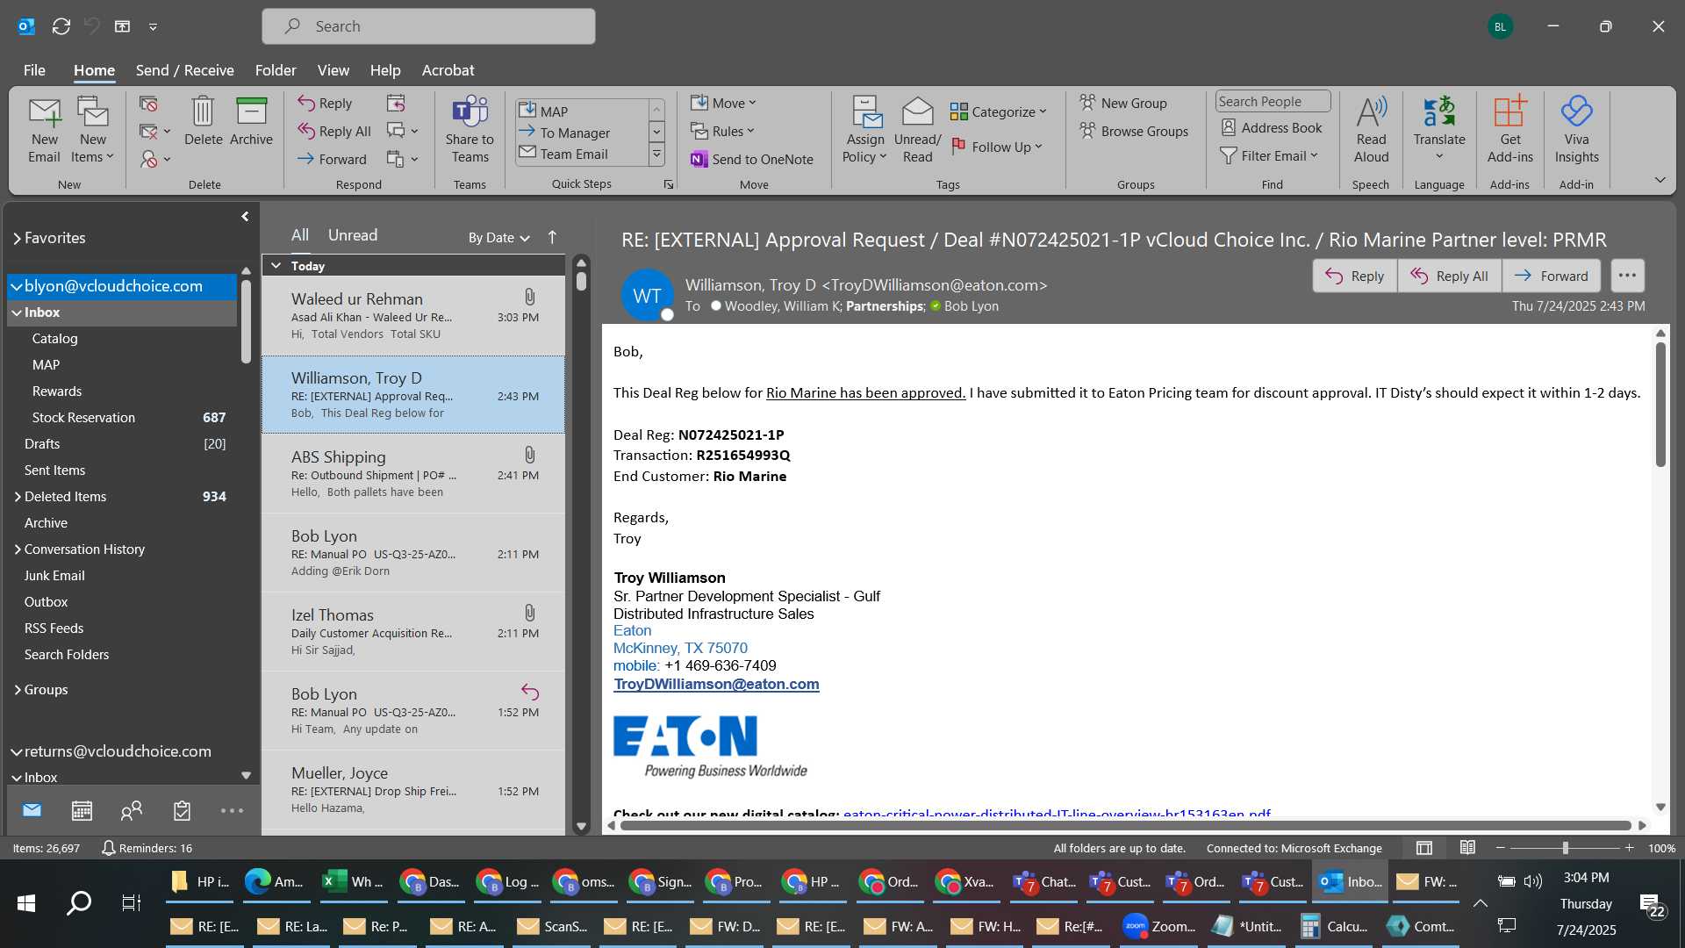Switch to Normal view in status bar
Image resolution: width=1685 pixels, height=948 pixels.
(1424, 848)
